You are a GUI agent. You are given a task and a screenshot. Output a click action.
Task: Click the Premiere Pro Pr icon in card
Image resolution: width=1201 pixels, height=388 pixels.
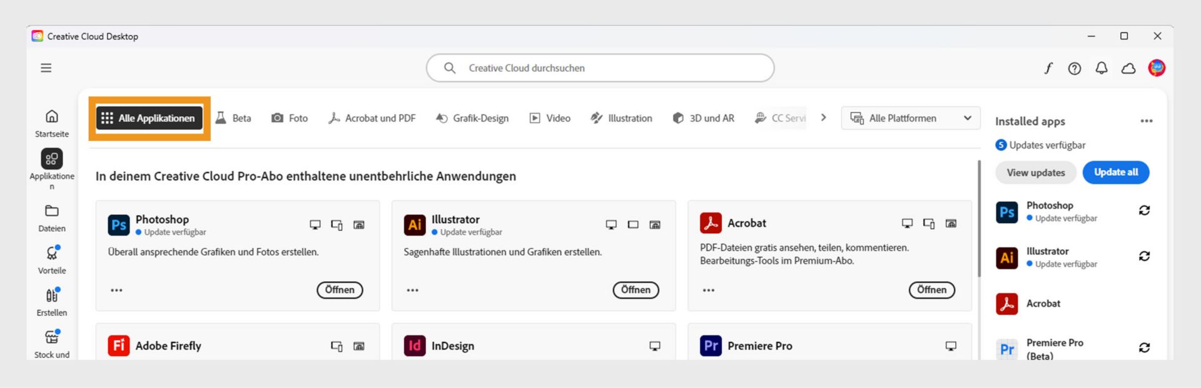pyautogui.click(x=711, y=346)
